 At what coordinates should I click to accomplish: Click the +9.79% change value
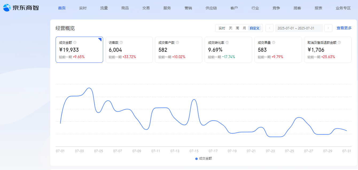tap(277, 57)
